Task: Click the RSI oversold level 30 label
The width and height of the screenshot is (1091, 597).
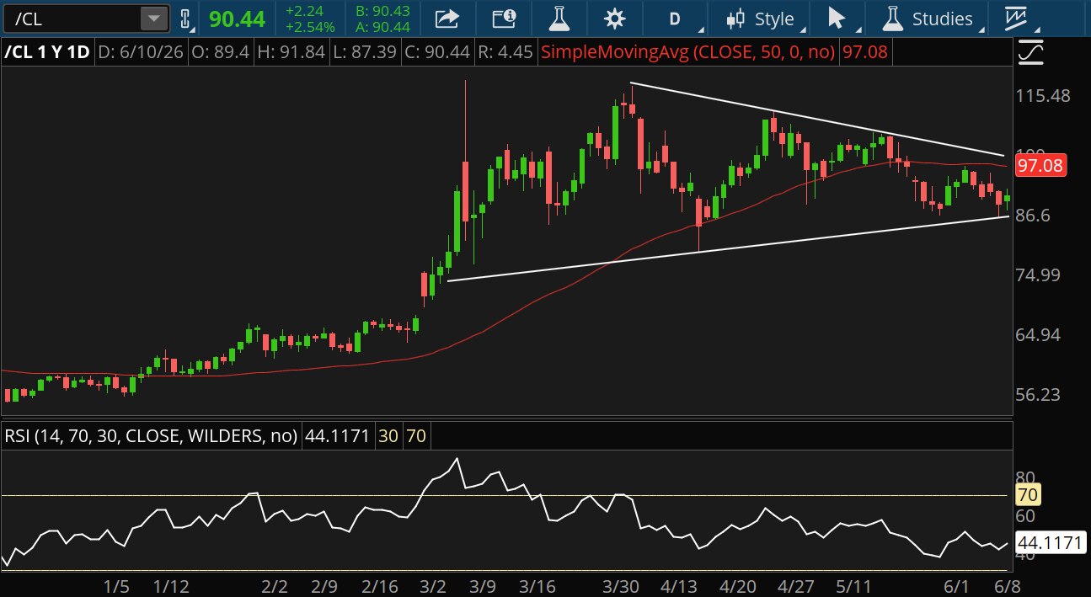Action: point(388,436)
